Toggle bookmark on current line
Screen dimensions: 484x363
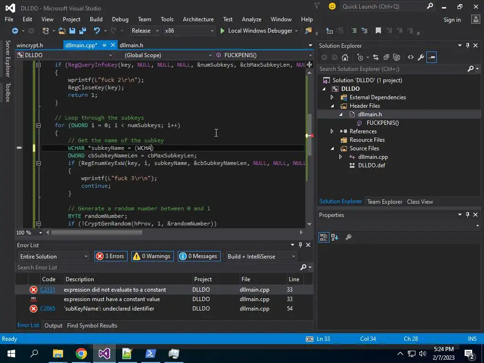pyautogui.click(x=378, y=31)
